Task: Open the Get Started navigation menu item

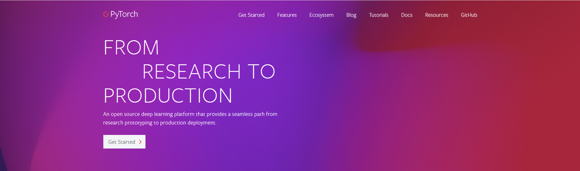Action: click(x=251, y=15)
